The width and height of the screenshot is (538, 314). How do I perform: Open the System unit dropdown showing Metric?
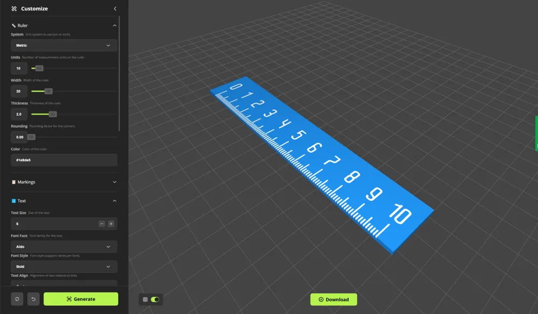(63, 45)
